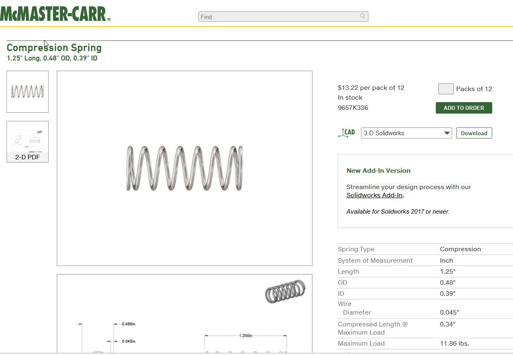Click the $13.22 per pack price
513x355 pixels.
click(371, 87)
